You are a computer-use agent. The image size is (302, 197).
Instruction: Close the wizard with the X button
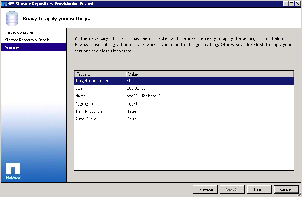pyautogui.click(x=297, y=4)
